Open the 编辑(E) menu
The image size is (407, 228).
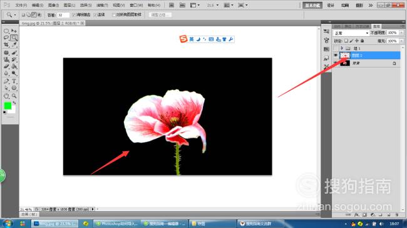(38, 5)
